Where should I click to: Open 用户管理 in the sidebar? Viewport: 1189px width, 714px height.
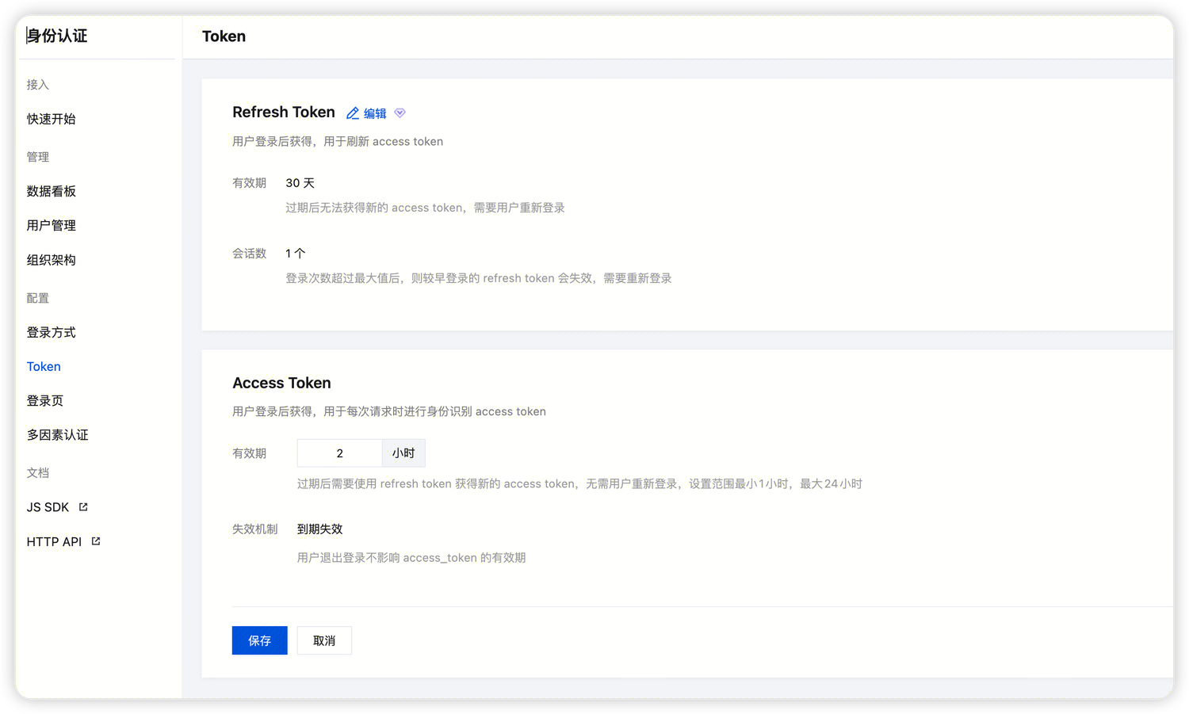click(52, 225)
